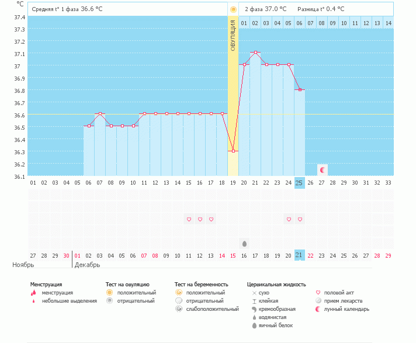Click the 36.8 temperature point on day 25
Viewport: 416px width, 343px height.
[x=300, y=89]
